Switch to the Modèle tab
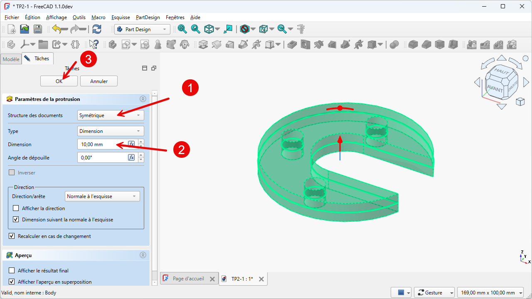The image size is (532, 299). click(11, 59)
